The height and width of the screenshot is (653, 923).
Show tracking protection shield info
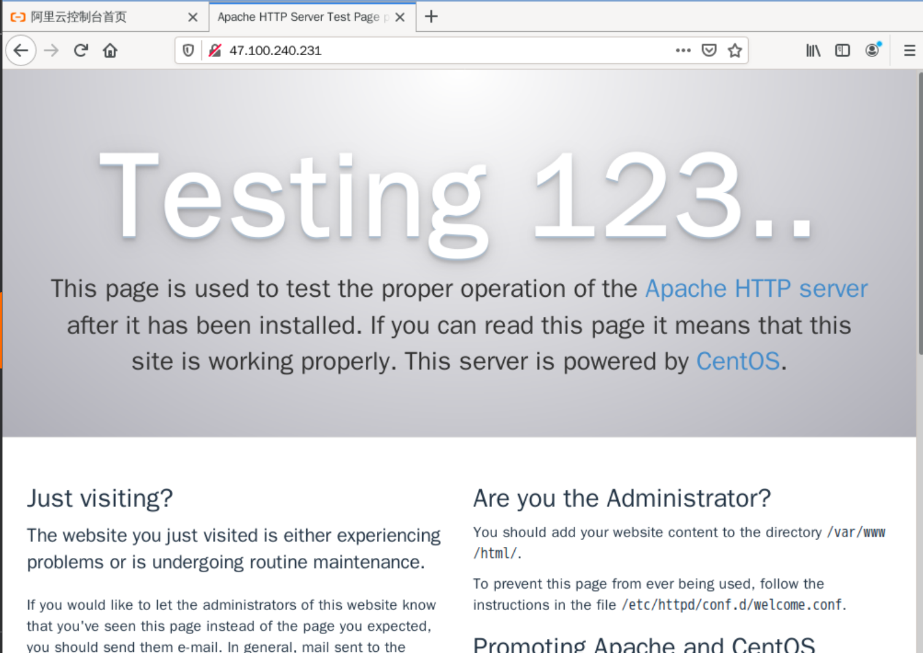coord(188,50)
